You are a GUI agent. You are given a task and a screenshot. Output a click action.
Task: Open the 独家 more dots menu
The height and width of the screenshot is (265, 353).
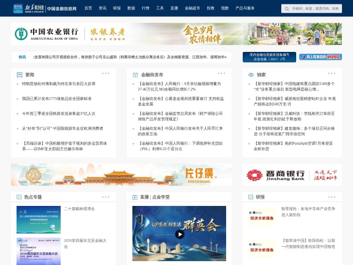click(331, 73)
